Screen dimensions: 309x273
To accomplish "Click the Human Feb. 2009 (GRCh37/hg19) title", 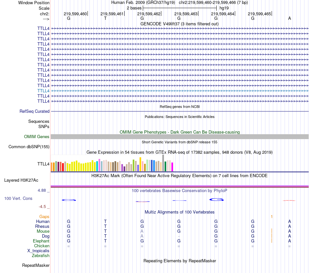I will tap(143, 3).
